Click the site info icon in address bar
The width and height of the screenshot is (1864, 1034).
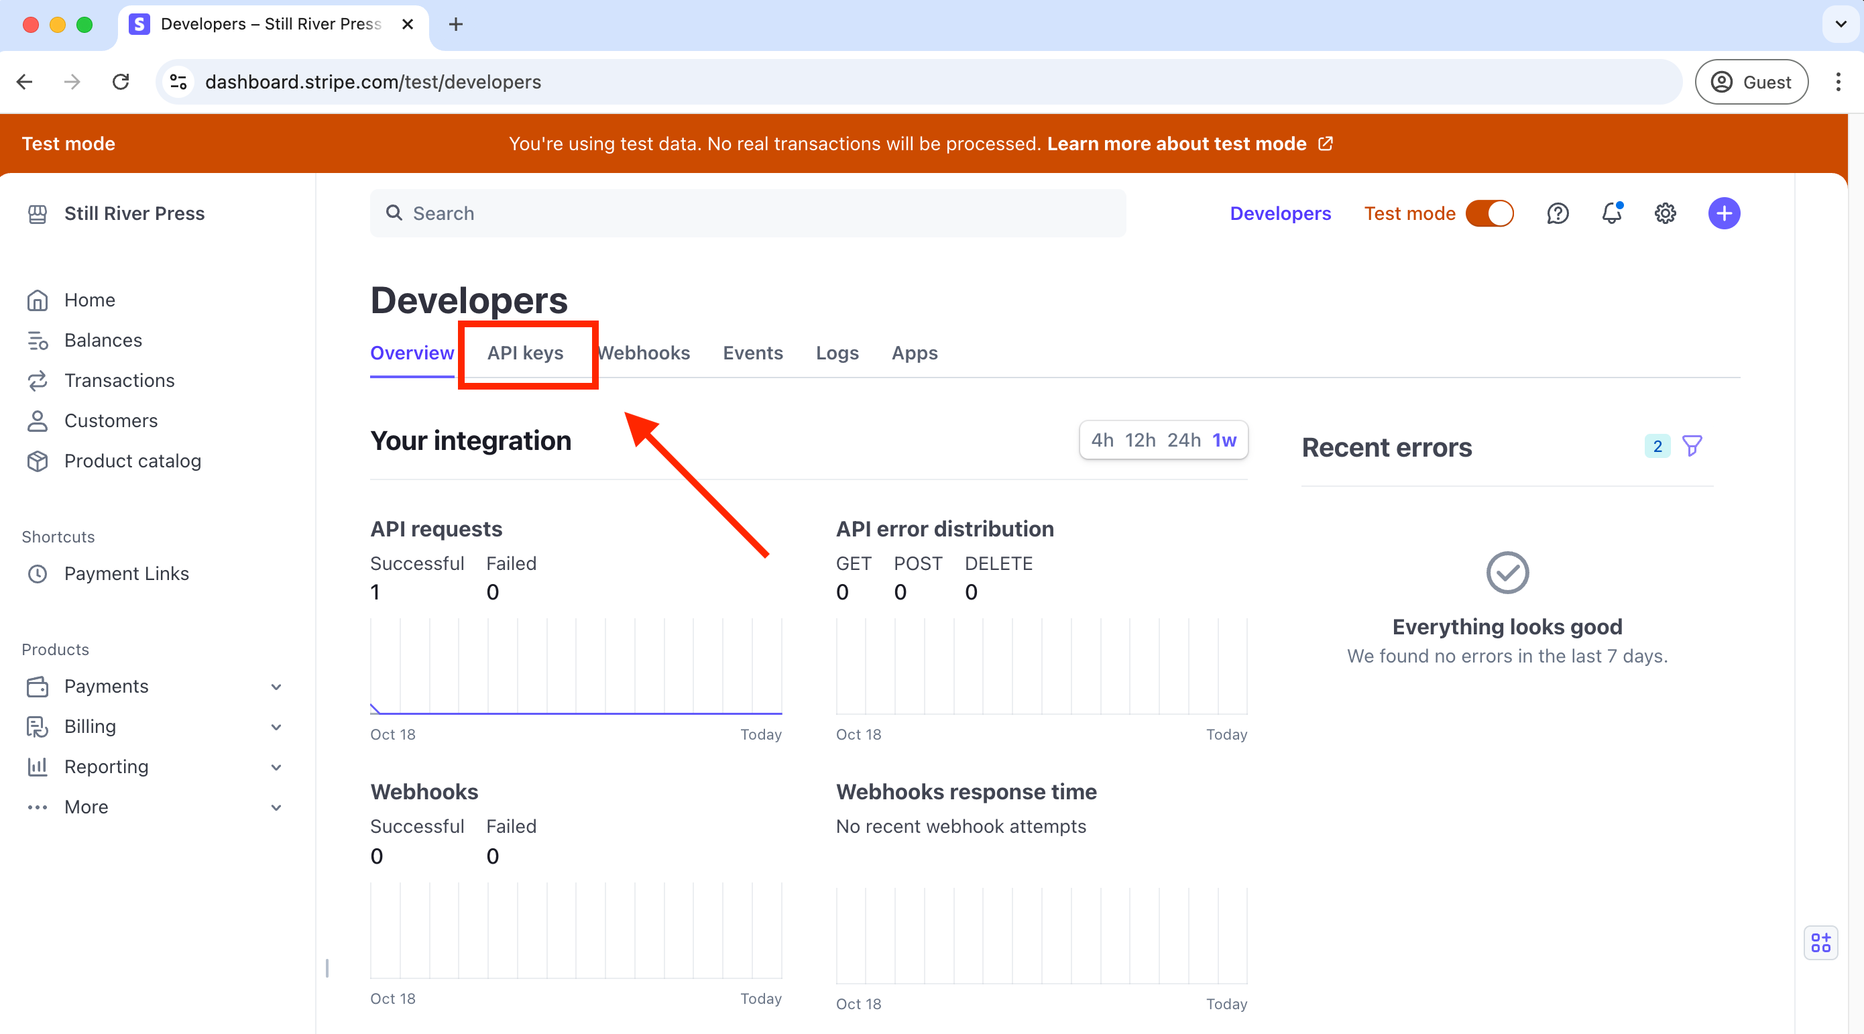click(178, 82)
